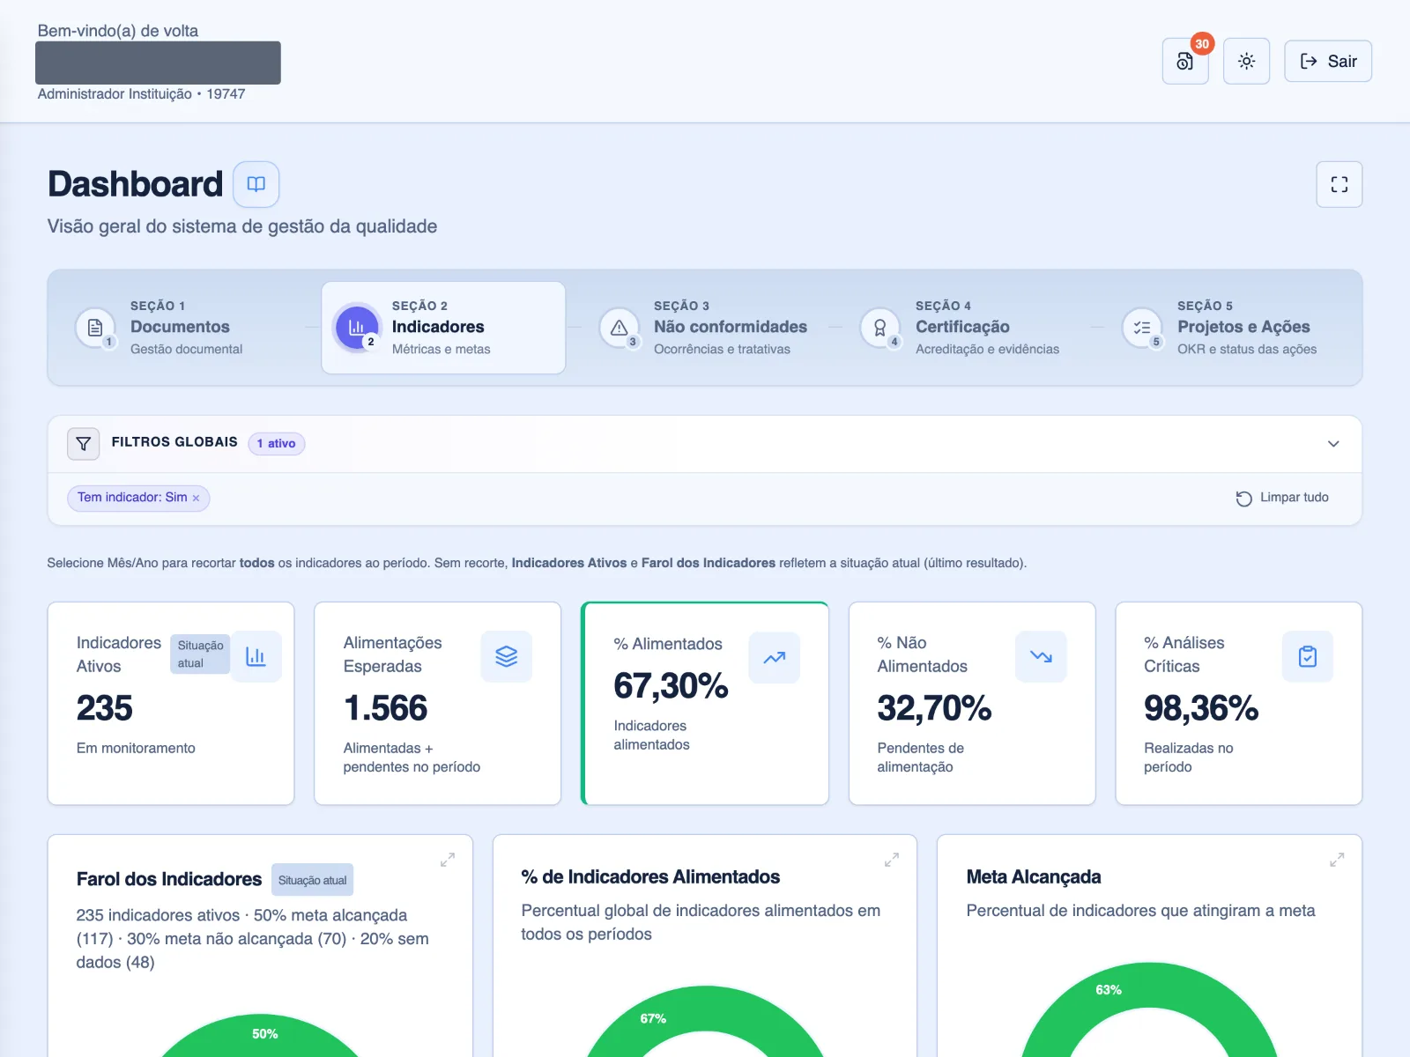Click the 50% segment of Farol chart
Image resolution: width=1410 pixels, height=1057 pixels.
[265, 1034]
